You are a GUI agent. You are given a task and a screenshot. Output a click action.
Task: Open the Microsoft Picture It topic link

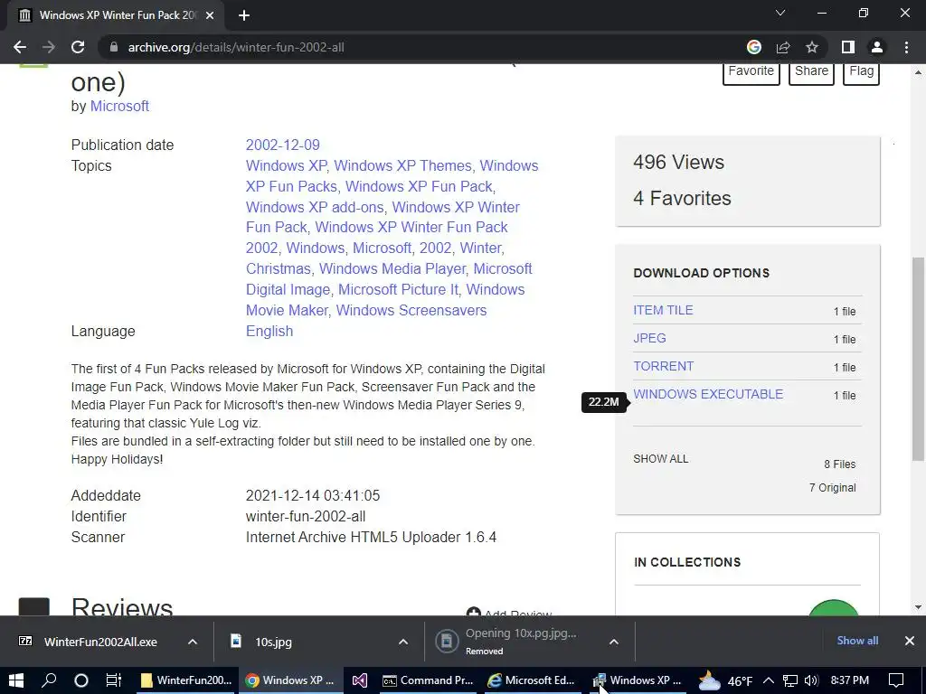398,290
